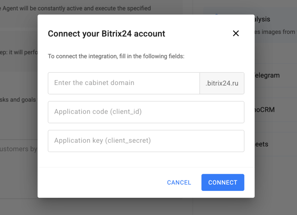The width and height of the screenshot is (297, 215).
Task: Click the 'Connect your Bitrix24 account' heading
Action: pyautogui.click(x=106, y=34)
